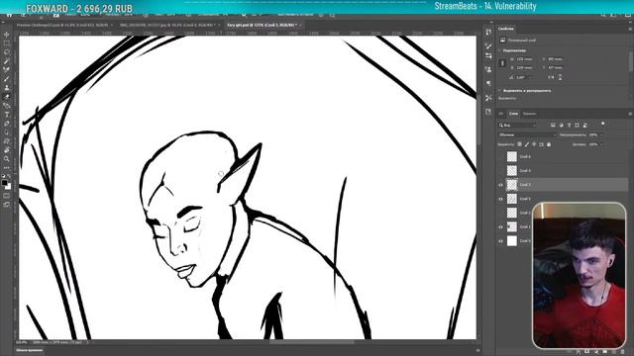Click the flip vertical icon in Properties
Viewport: 634px width, 356px height.
pos(560,77)
